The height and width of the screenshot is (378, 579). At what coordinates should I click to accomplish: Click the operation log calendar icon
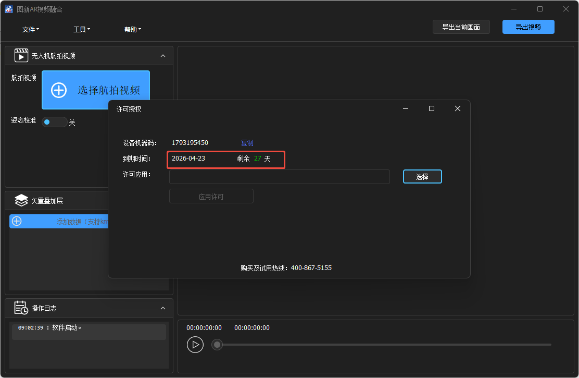21,308
